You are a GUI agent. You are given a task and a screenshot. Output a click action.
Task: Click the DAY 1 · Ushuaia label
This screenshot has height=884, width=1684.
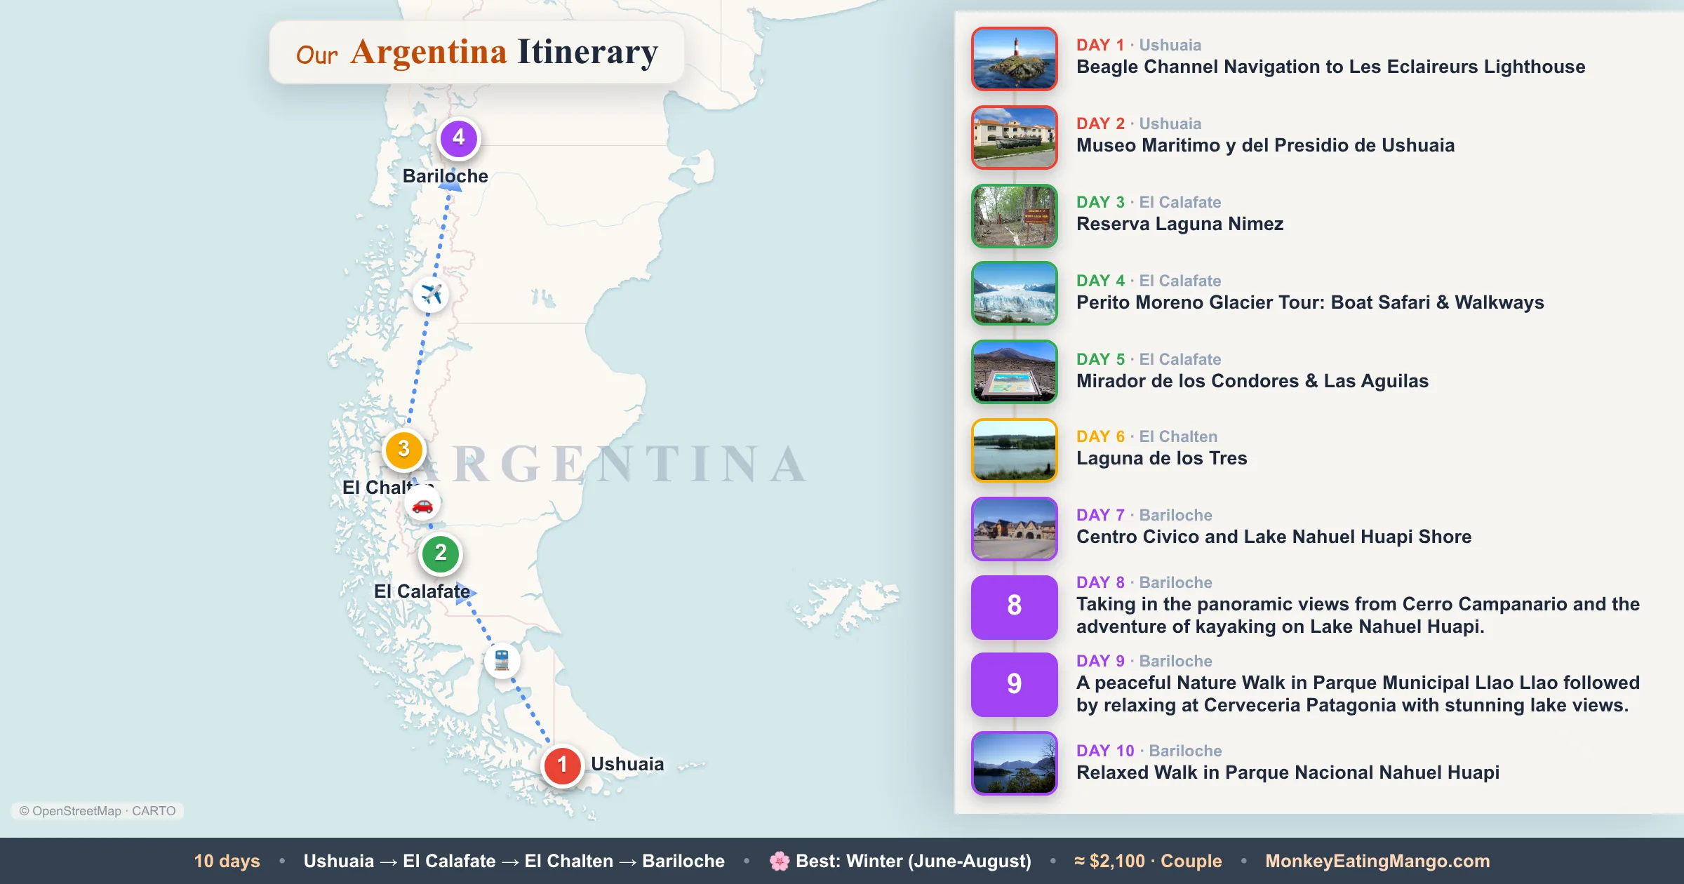[x=1139, y=45]
